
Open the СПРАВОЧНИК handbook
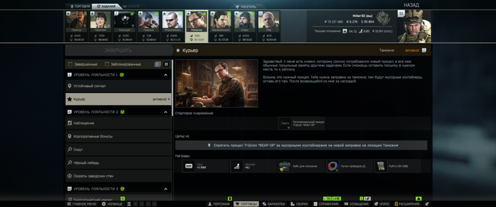326,204
